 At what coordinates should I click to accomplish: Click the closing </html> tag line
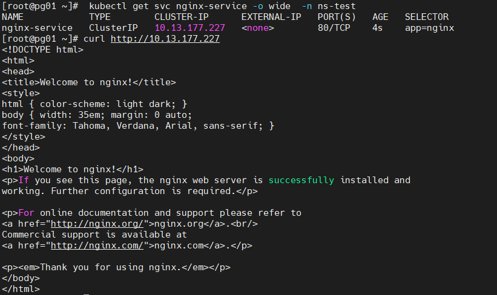pyautogui.click(x=21, y=289)
